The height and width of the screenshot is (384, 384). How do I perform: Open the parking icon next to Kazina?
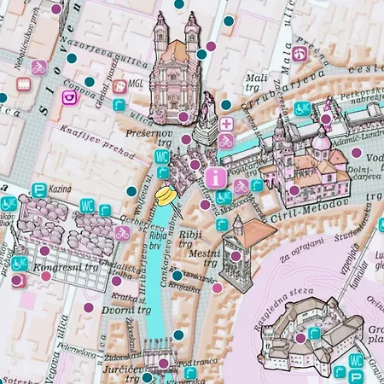[39, 190]
